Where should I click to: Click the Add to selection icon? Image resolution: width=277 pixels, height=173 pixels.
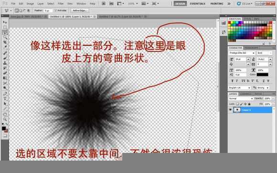(21, 11)
